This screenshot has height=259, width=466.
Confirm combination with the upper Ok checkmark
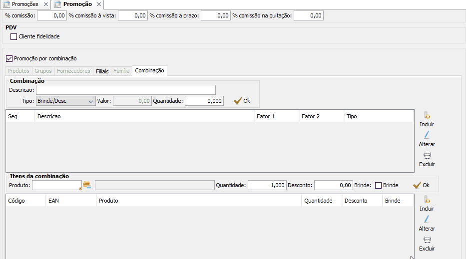pyautogui.click(x=242, y=101)
